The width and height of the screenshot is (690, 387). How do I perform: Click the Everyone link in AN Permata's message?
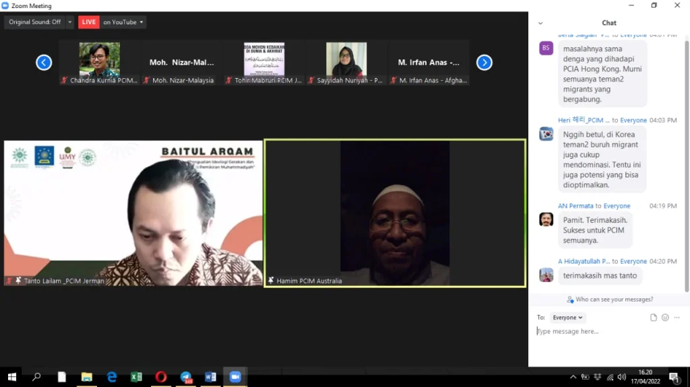coord(617,206)
